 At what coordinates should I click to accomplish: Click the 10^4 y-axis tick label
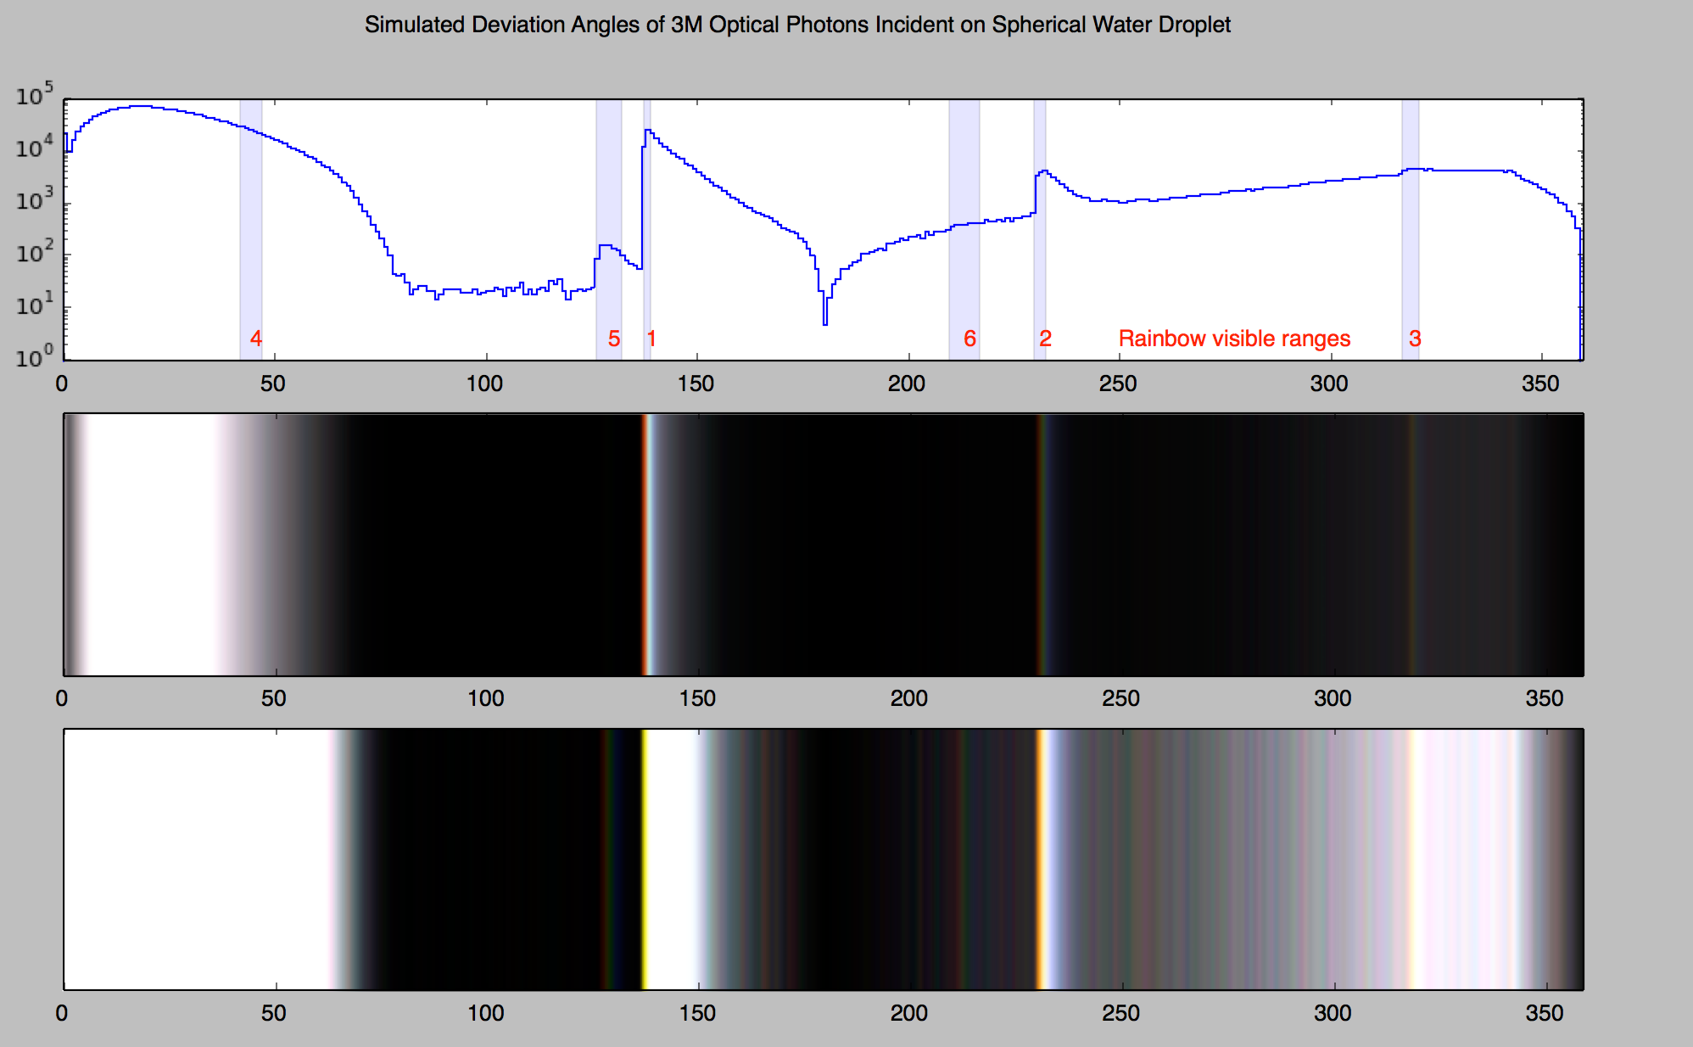click(35, 147)
